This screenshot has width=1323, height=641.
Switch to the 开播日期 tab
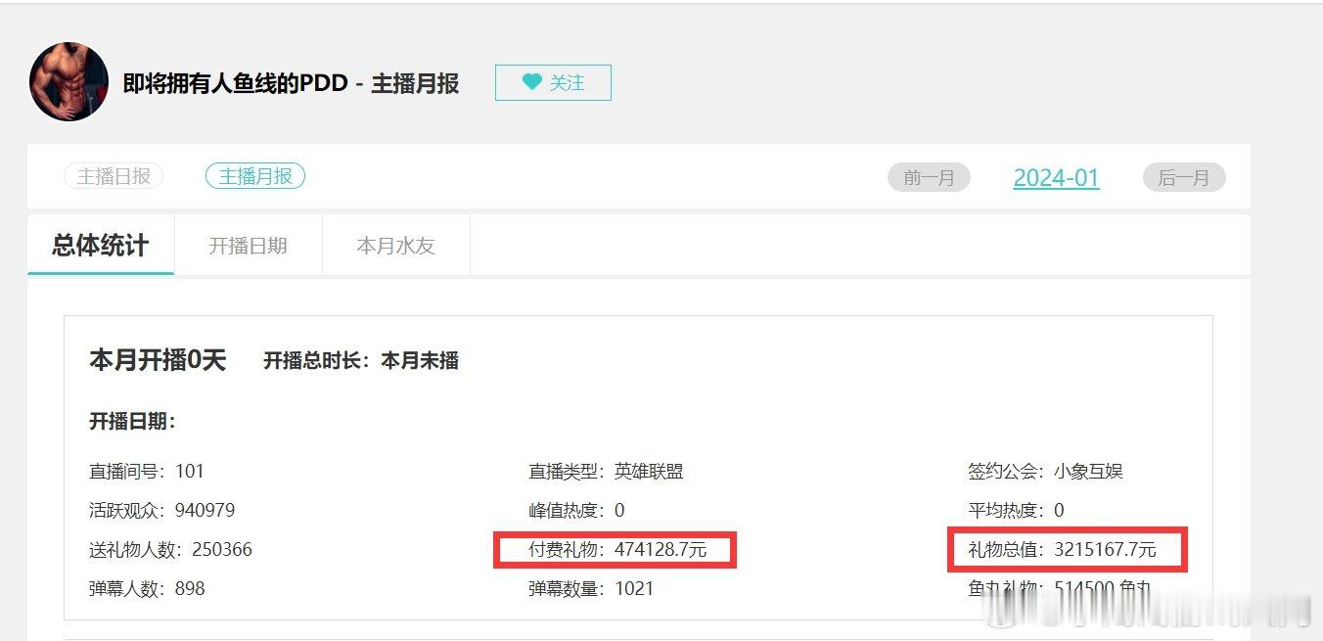click(x=249, y=245)
